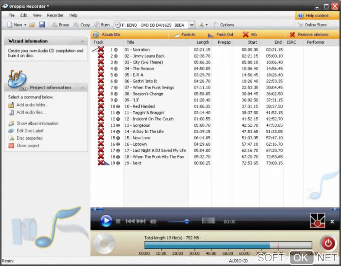Click Edit Disc Label
The height and width of the screenshot is (266, 341).
coord(26,131)
